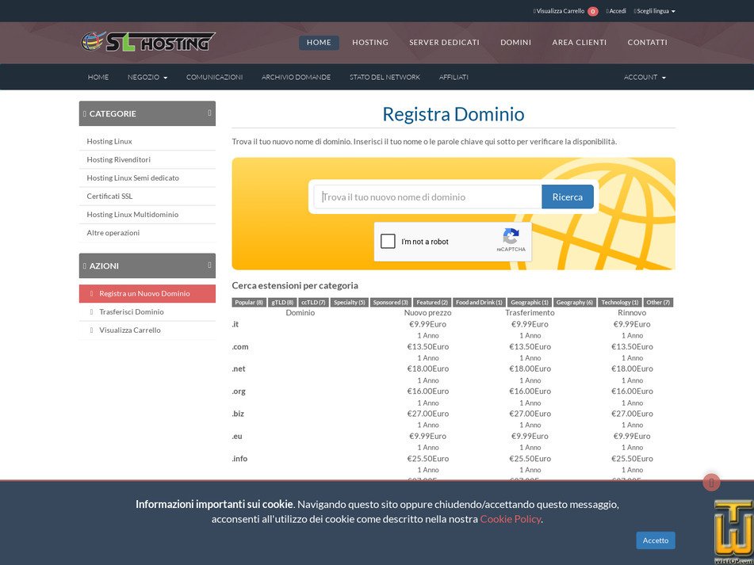The image size is (754, 565).
Task: Click the cart item count badge
Action: pyautogui.click(x=592, y=11)
